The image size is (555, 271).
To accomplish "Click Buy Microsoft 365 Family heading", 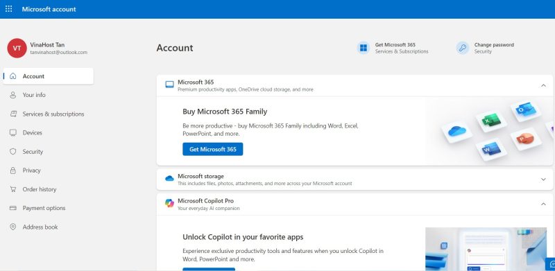I will click(x=225, y=112).
